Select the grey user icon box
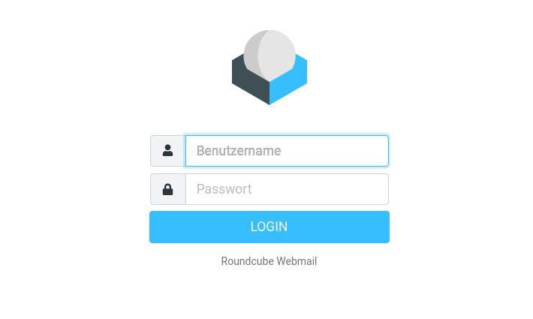 coord(168,151)
